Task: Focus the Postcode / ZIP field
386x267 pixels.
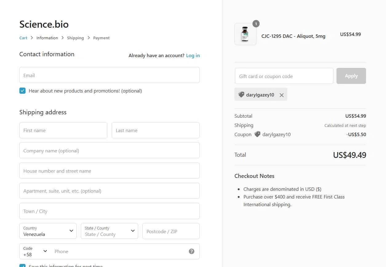Action: (171, 231)
